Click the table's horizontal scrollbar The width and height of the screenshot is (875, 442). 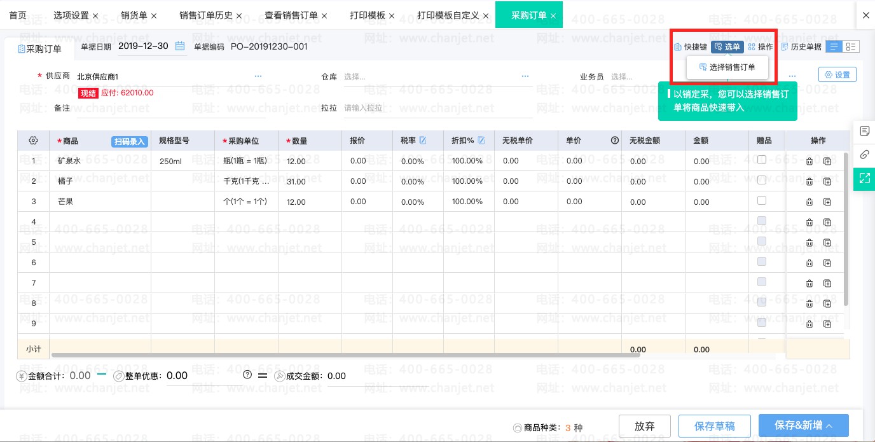pyautogui.click(x=345, y=354)
